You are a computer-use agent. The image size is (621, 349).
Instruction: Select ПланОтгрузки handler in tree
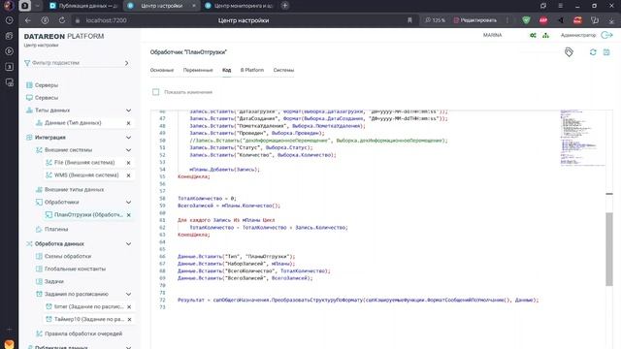[88, 215]
